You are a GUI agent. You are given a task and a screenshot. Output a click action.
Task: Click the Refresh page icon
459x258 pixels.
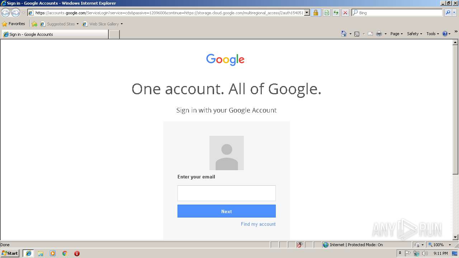click(336, 13)
